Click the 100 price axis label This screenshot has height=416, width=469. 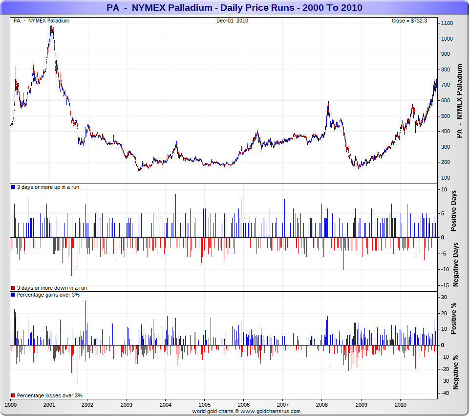(x=446, y=178)
